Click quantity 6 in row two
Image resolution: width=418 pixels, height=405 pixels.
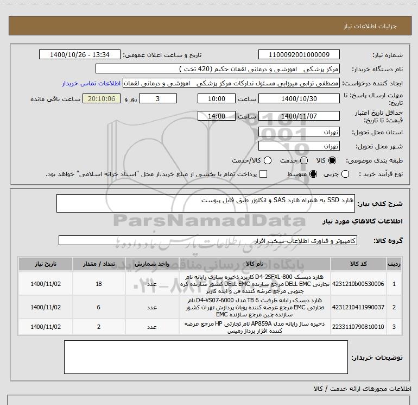pos(99,307)
